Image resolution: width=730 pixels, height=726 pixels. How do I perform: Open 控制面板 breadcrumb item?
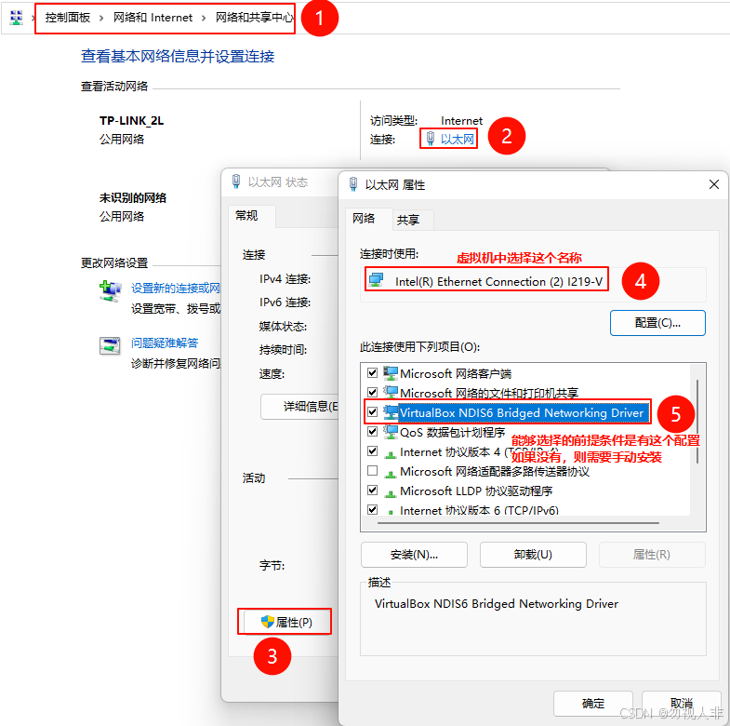point(68,18)
